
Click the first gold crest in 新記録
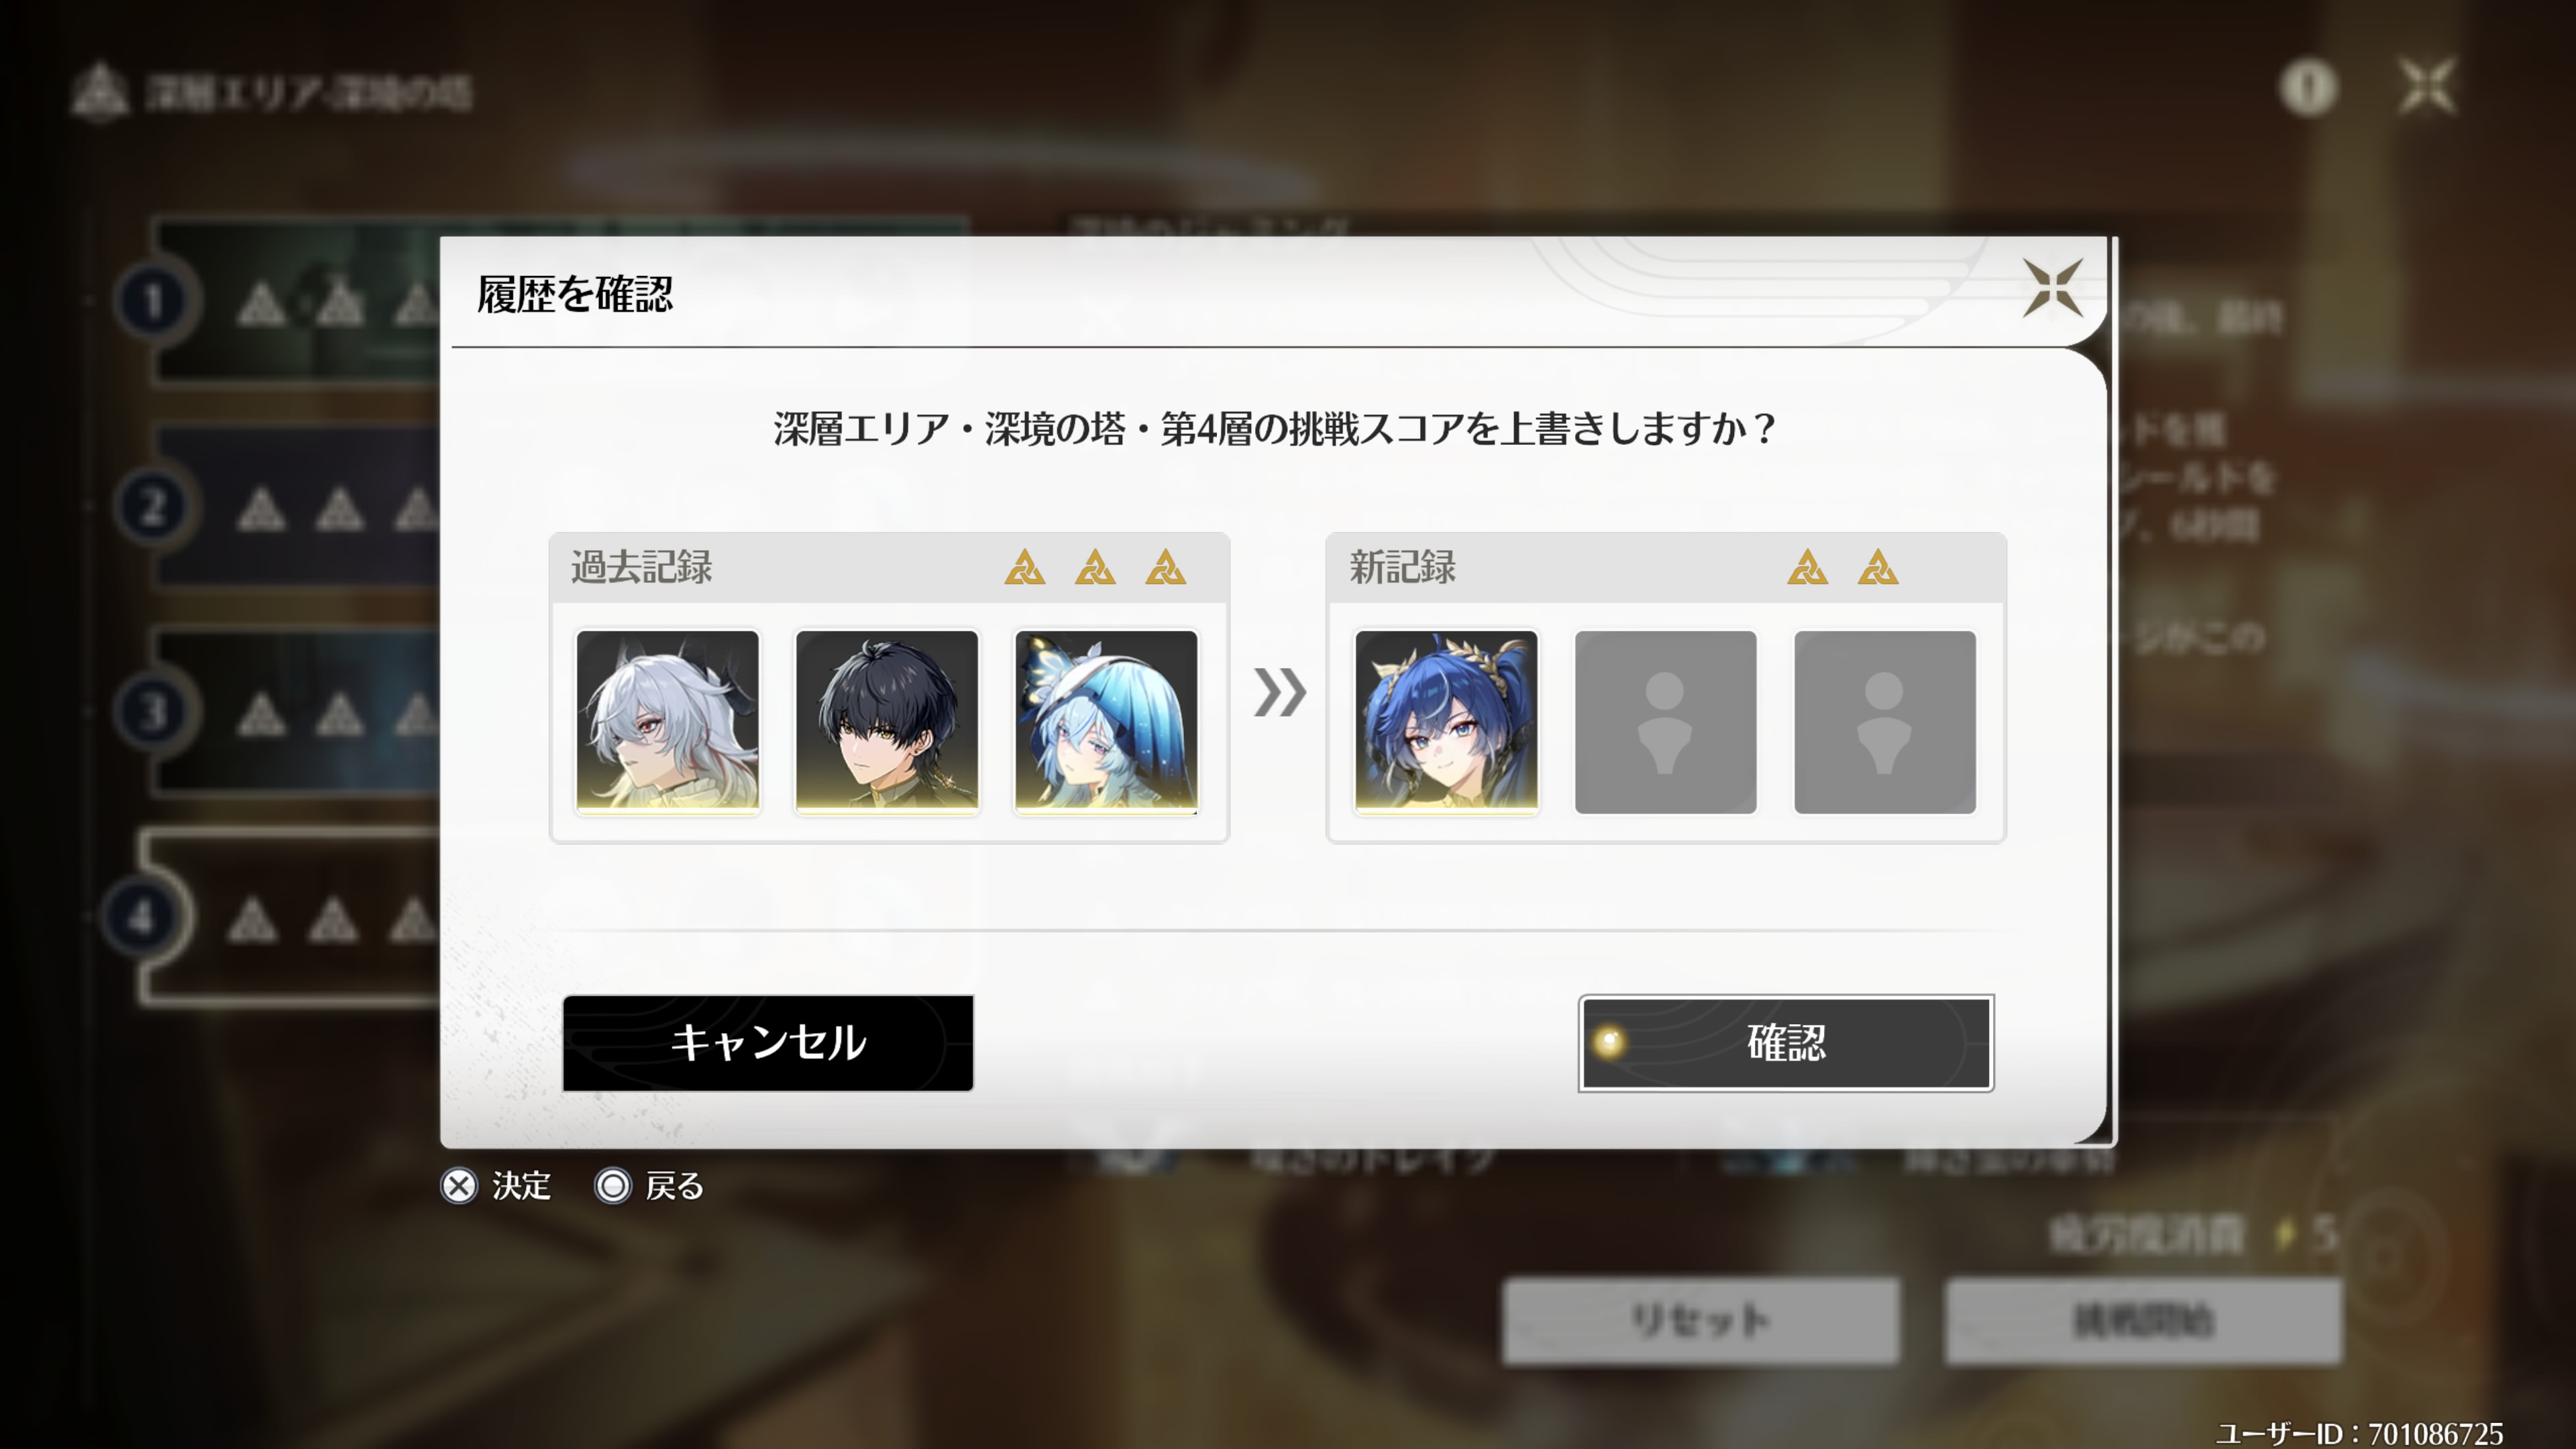[x=1807, y=567]
